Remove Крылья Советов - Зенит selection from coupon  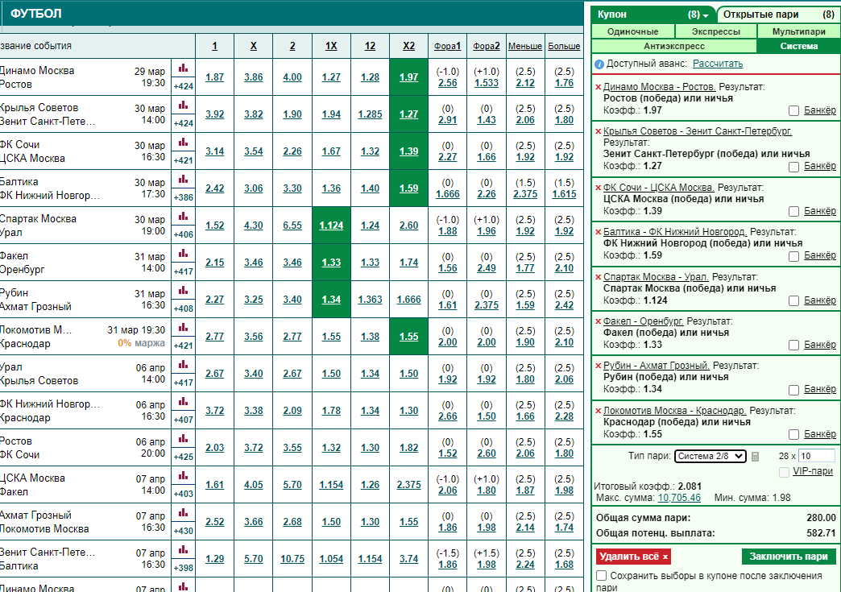(x=598, y=131)
